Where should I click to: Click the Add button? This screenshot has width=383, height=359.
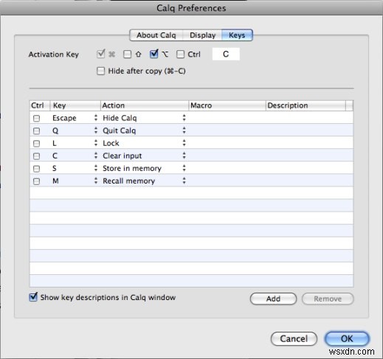point(273,299)
